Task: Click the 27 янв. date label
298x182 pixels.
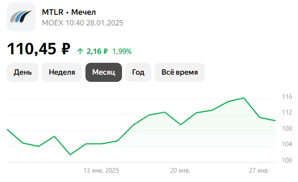Action: [259, 171]
